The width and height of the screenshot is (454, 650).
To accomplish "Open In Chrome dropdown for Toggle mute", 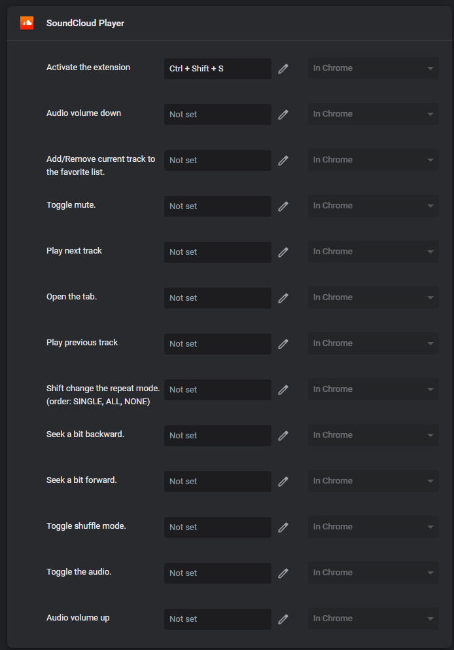I will point(374,206).
